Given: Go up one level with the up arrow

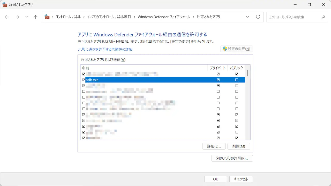Looking at the screenshot, I should [x=36, y=17].
